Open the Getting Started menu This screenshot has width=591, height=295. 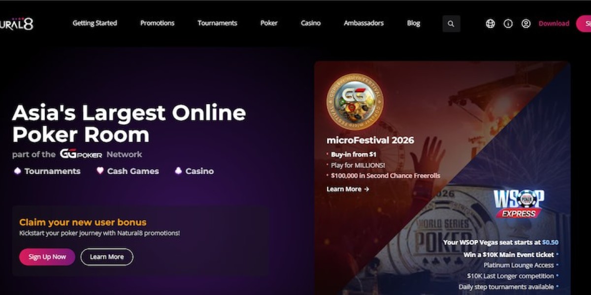pyautogui.click(x=95, y=23)
